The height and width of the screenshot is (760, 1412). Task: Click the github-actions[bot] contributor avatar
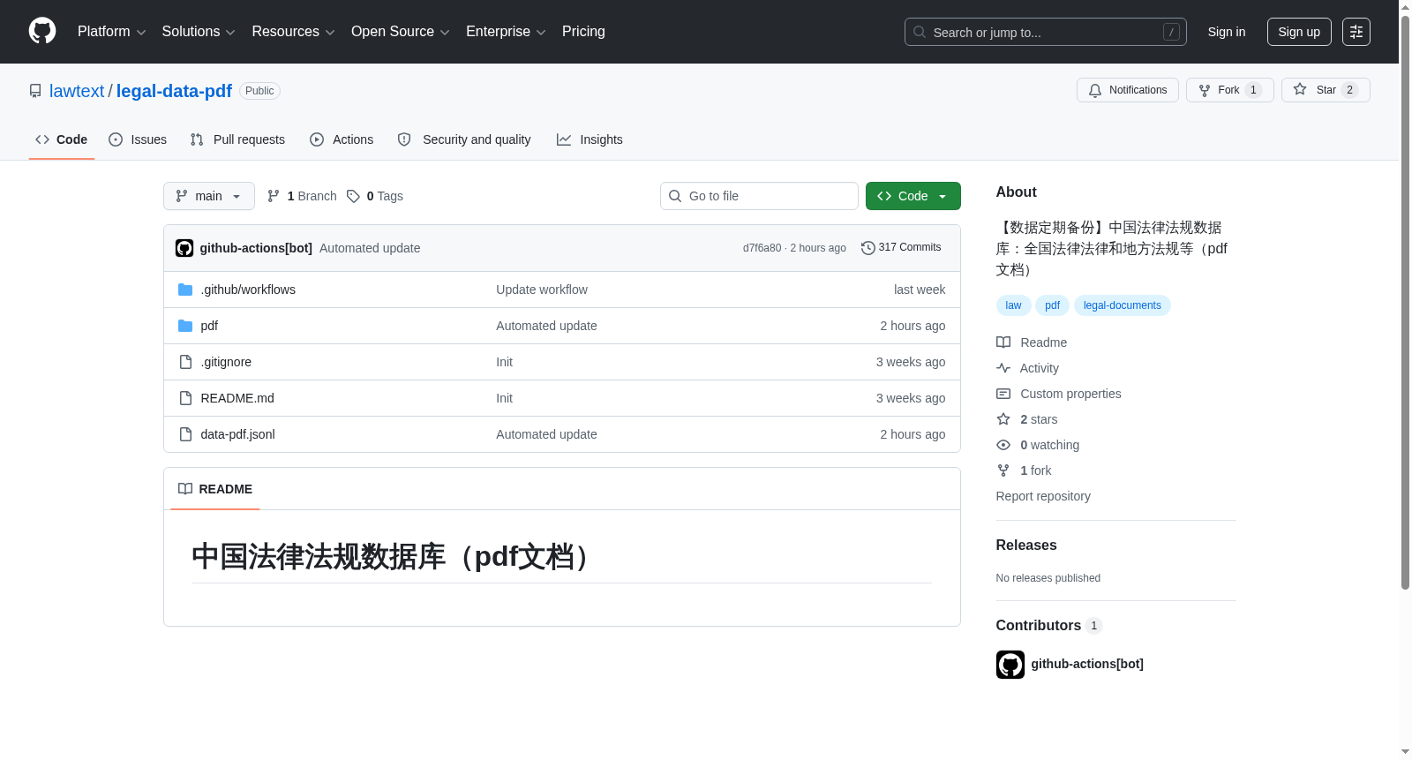tap(1010, 665)
